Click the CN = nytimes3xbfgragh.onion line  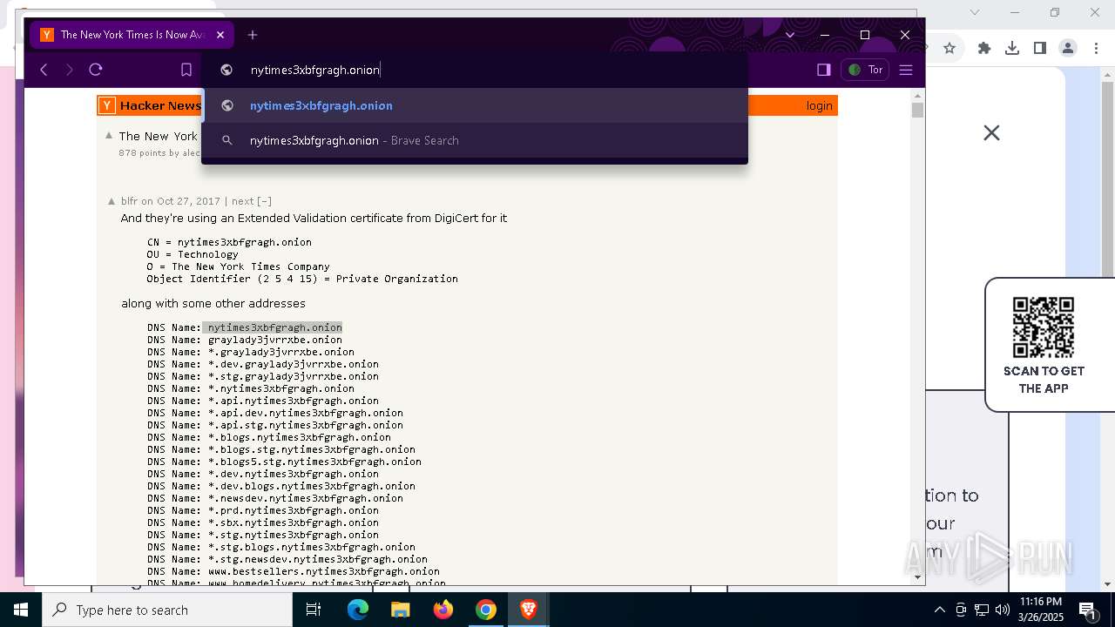pyautogui.click(x=229, y=242)
